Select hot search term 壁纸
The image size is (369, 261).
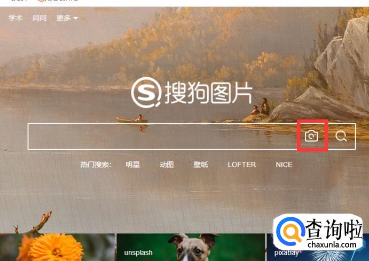point(201,165)
